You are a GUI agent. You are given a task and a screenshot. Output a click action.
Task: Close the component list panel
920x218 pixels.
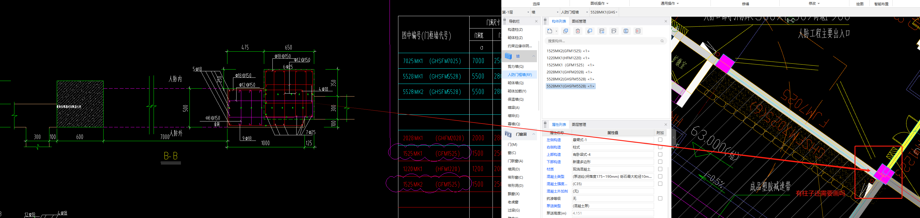[x=666, y=21]
